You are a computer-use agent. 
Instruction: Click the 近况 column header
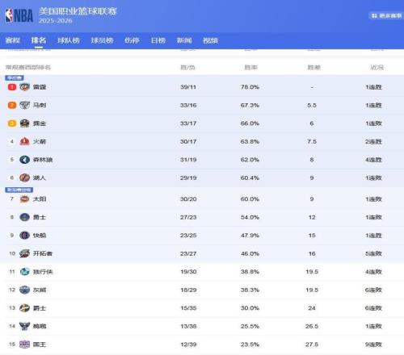point(377,67)
